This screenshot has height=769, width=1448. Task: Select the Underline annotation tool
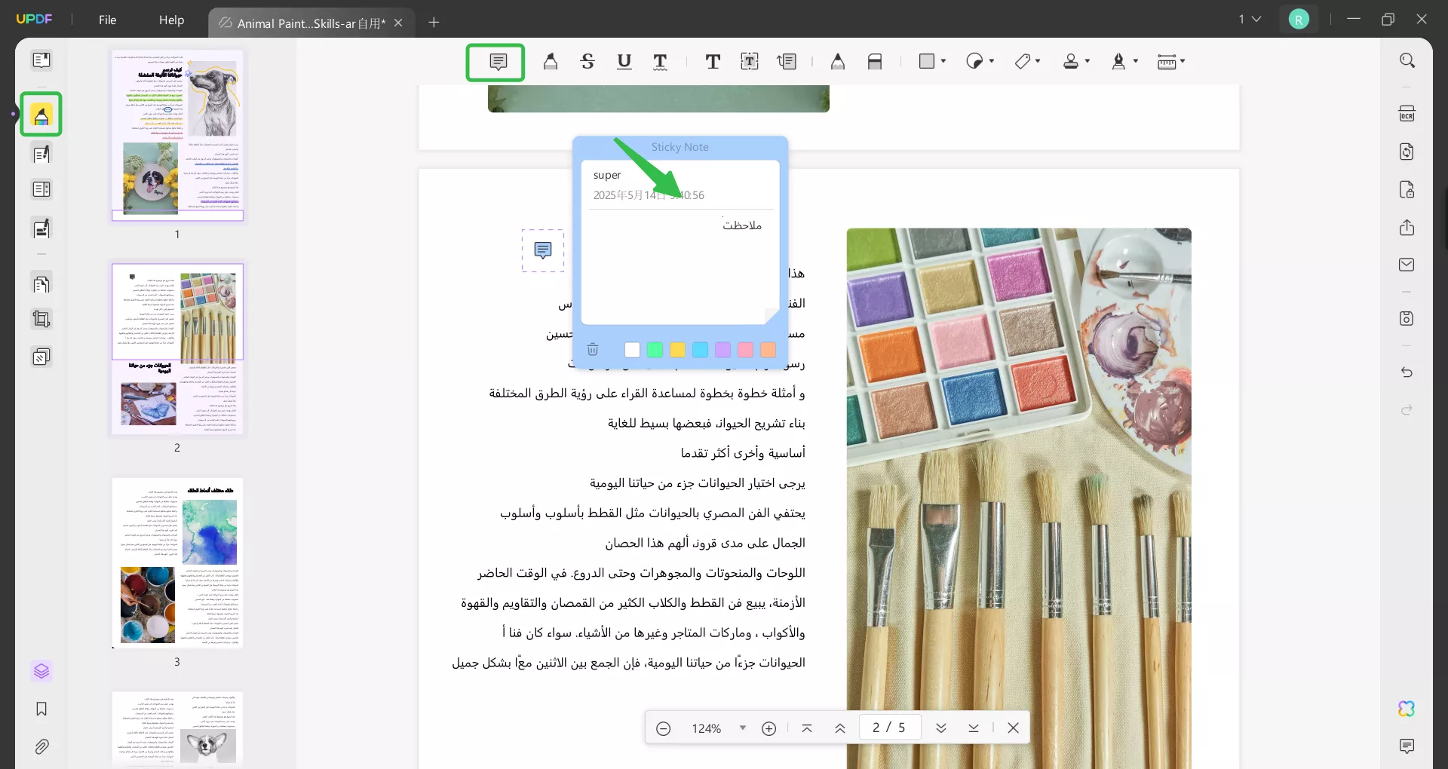(624, 62)
